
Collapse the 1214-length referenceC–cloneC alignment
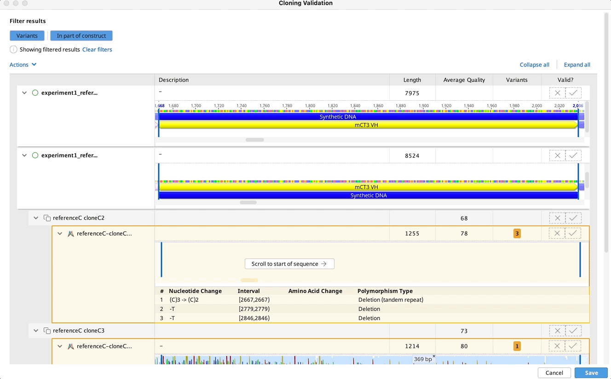[60, 346]
